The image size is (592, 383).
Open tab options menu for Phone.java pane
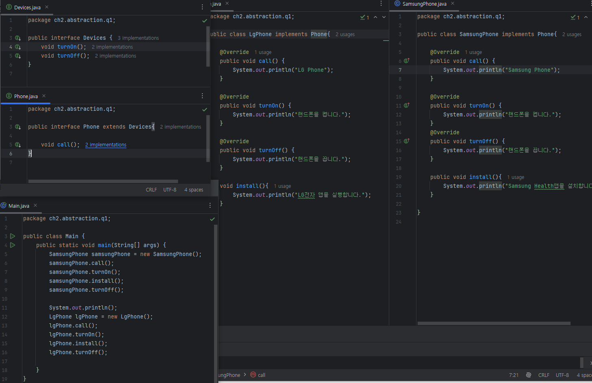202,96
